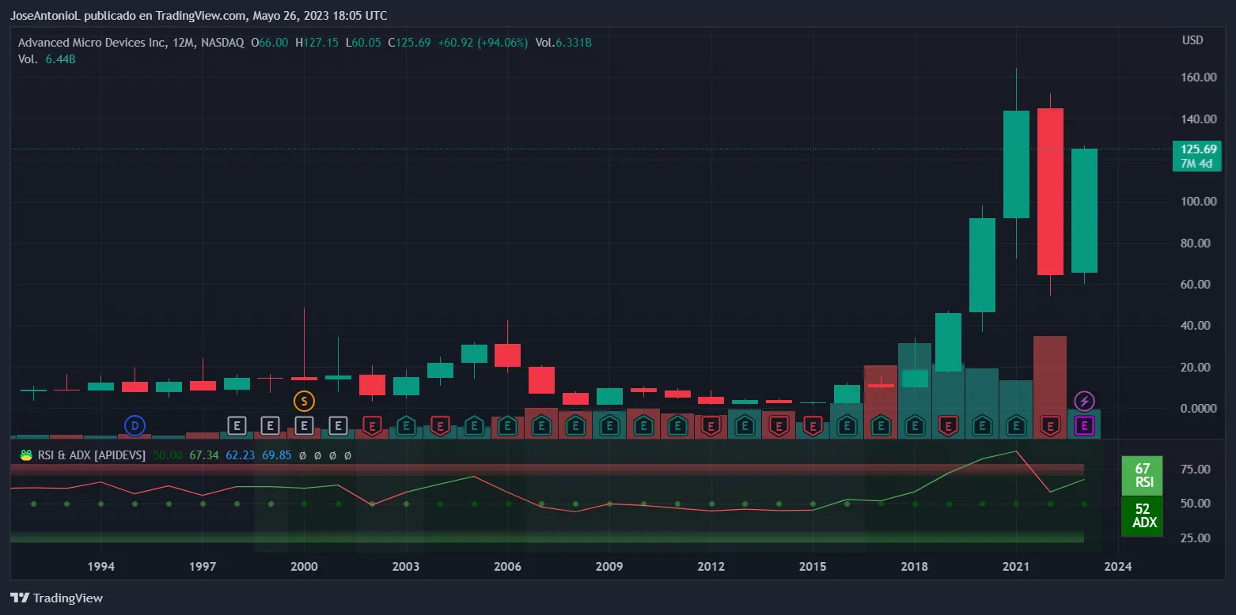Click the 7M 4d countdown under the price label
The image size is (1236, 615).
pos(1196,162)
